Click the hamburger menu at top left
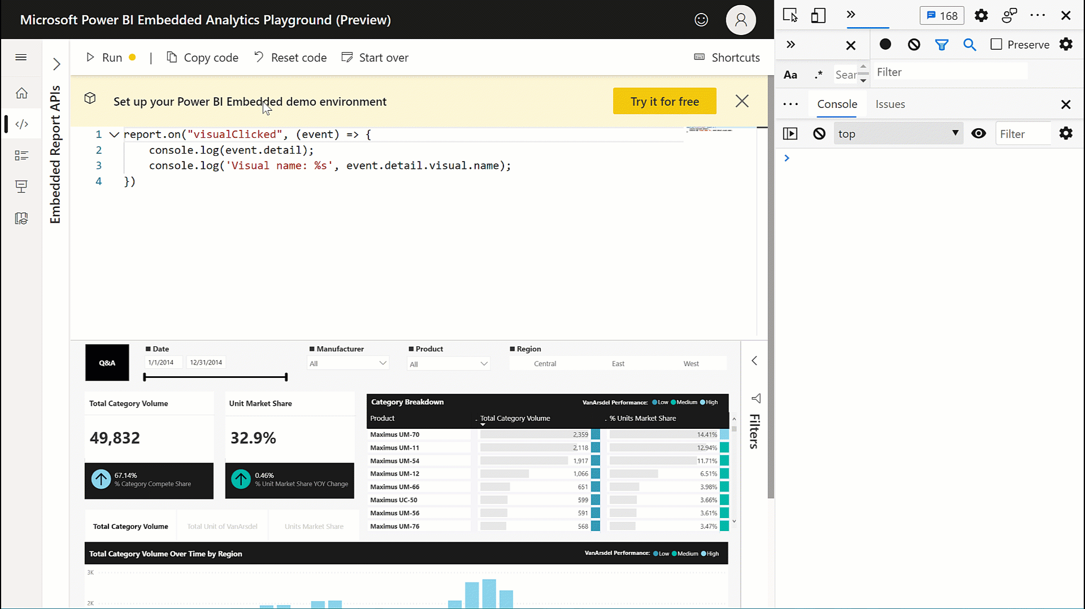This screenshot has width=1085, height=609. point(21,57)
